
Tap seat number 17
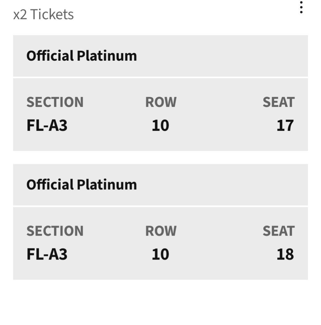click(285, 125)
